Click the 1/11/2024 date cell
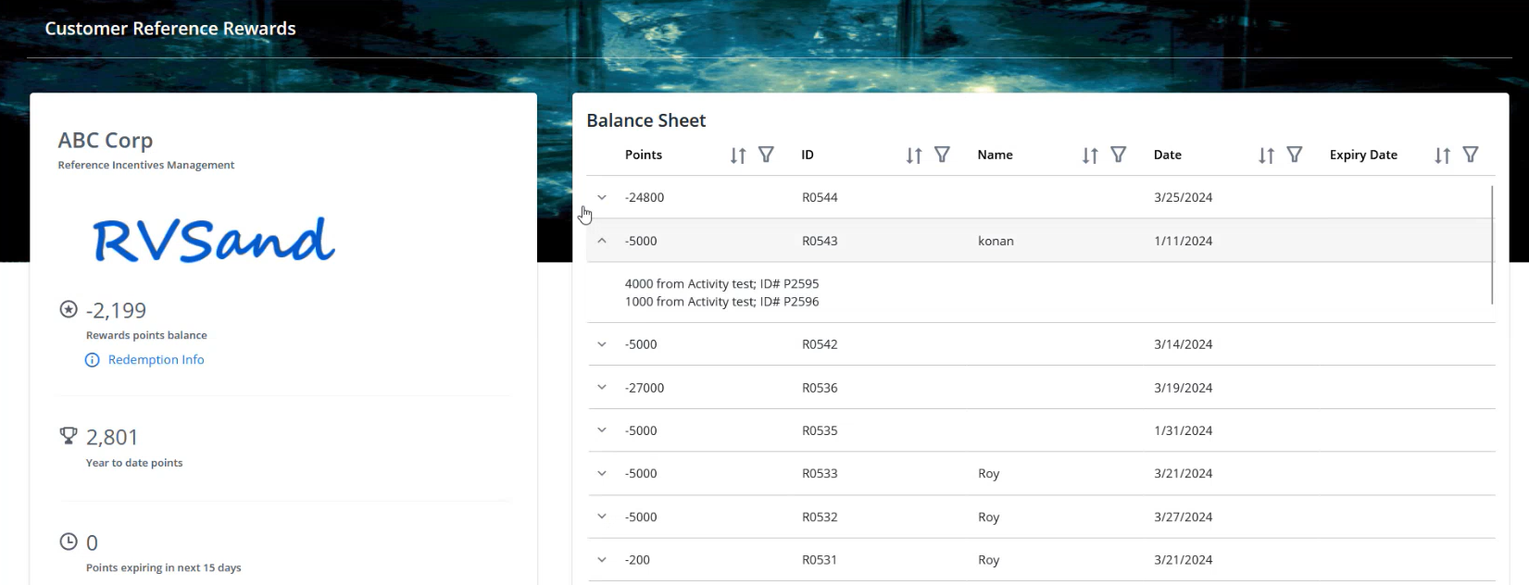 tap(1183, 241)
